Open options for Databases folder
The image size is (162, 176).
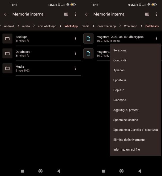75,54
